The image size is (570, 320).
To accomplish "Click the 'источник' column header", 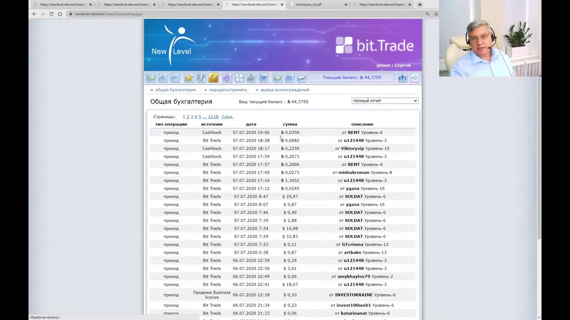I will (x=212, y=124).
